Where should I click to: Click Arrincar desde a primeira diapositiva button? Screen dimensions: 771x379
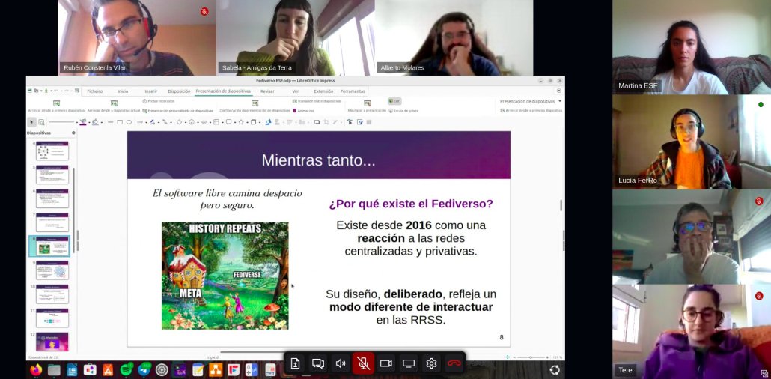(56, 106)
